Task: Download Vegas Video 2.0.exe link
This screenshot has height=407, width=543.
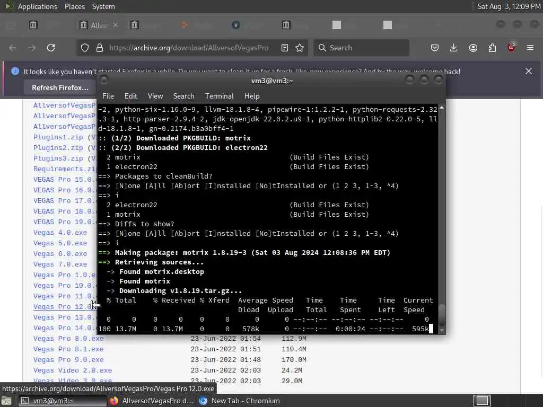Action: (x=72, y=370)
